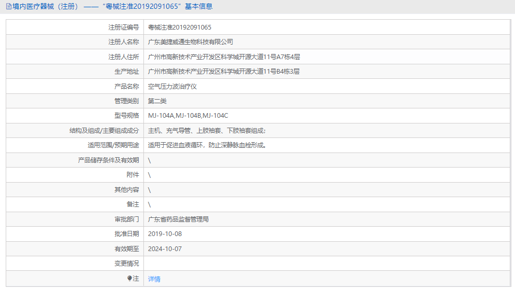Click the structure text 主机、充气导管、上肢袖套

(x=184, y=131)
